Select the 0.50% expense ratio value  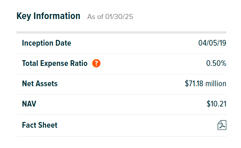tap(216, 63)
